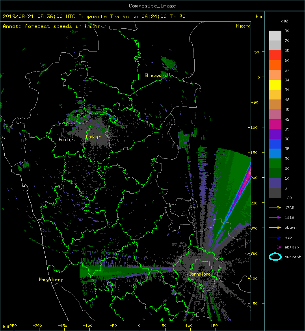The height and width of the screenshot is (331, 305).
Task: Click the Gadag city label
Action: click(x=92, y=137)
